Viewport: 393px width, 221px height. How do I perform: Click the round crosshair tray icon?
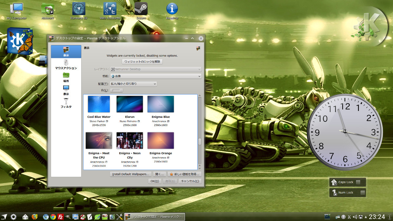(344, 217)
